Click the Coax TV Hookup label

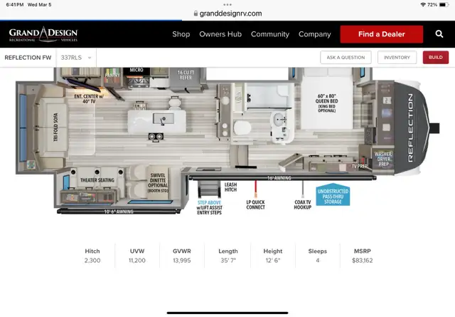click(302, 204)
